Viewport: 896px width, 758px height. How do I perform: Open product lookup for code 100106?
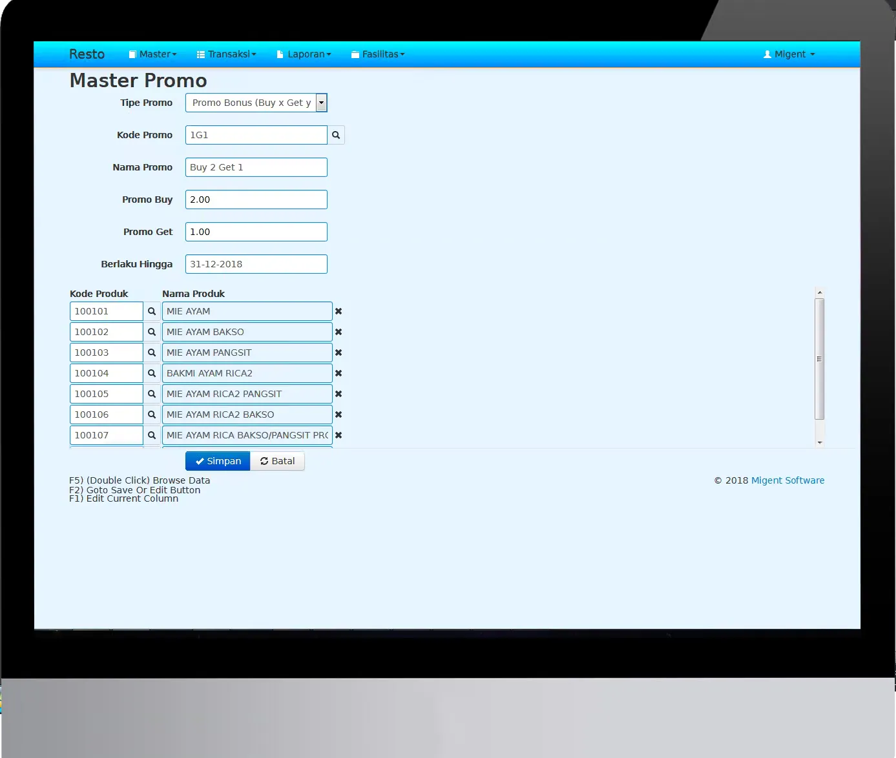click(x=152, y=415)
